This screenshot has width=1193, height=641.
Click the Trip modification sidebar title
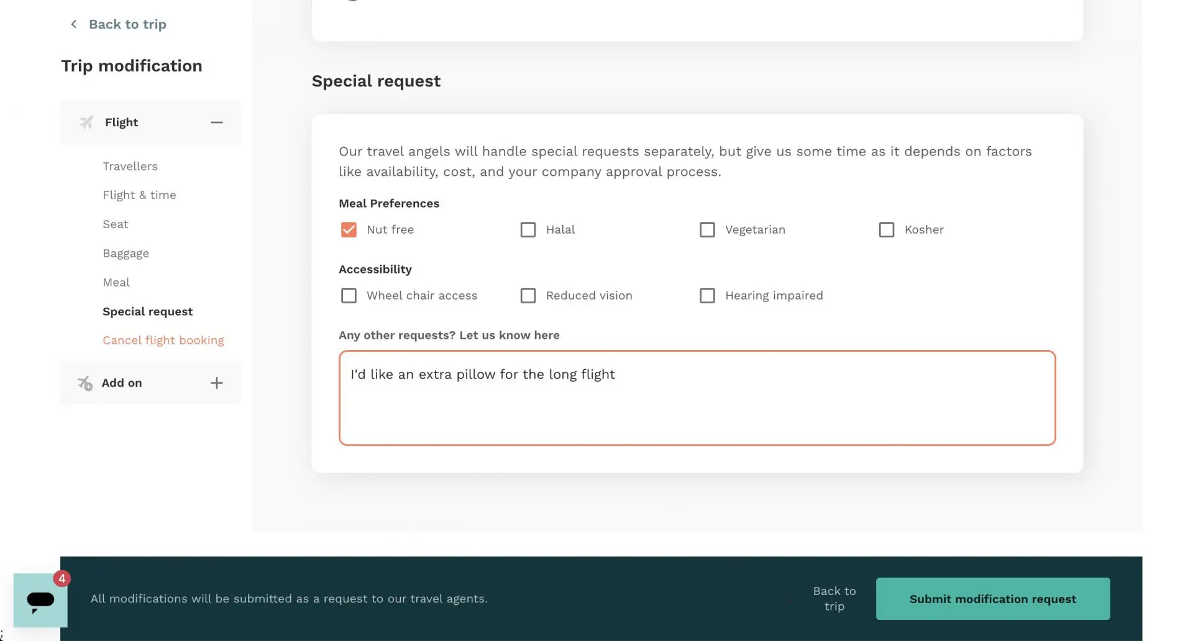coord(132,66)
